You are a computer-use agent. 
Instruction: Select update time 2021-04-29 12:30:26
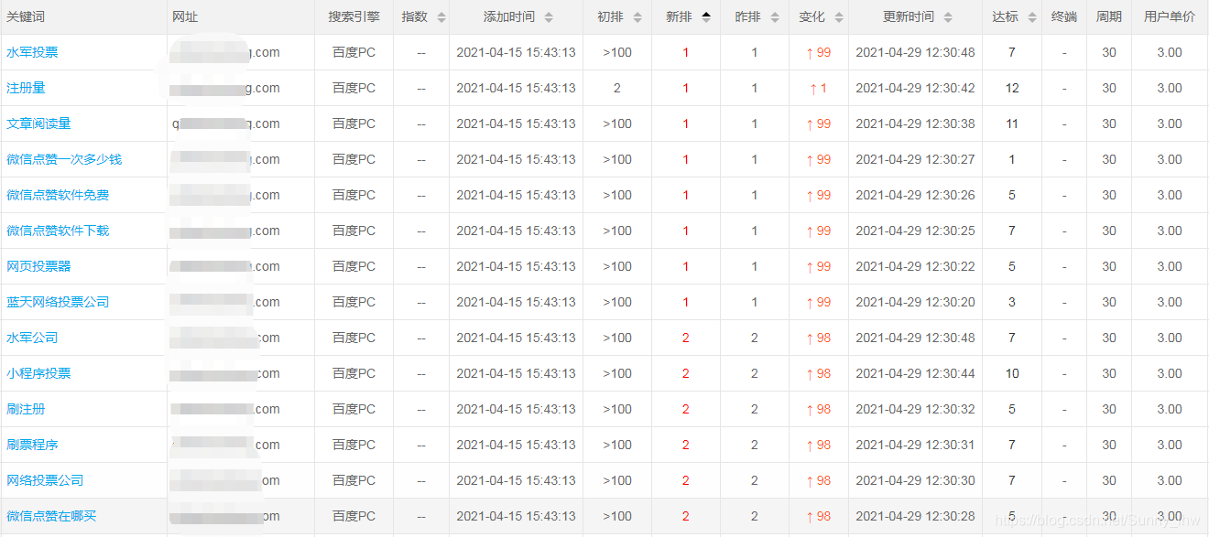pos(915,195)
